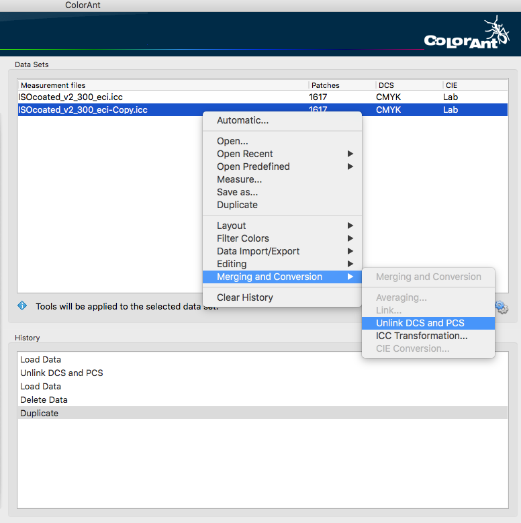Select the first Load Data history entry

click(263, 360)
